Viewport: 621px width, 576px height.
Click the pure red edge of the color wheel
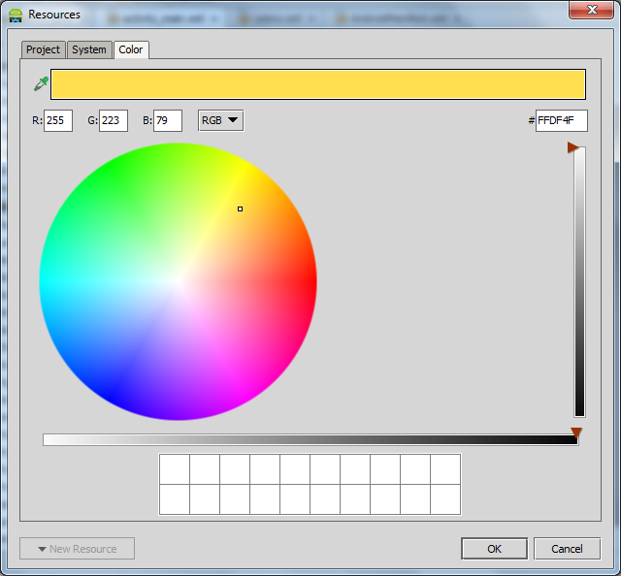click(x=314, y=282)
